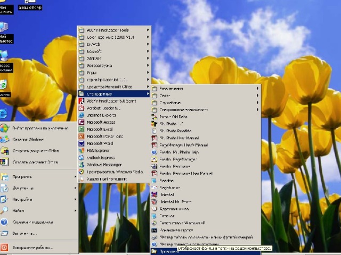Open the Readme entry below Presto! User Manual
Image resolution: width=341 pixels, height=255 pixels.
206,181
